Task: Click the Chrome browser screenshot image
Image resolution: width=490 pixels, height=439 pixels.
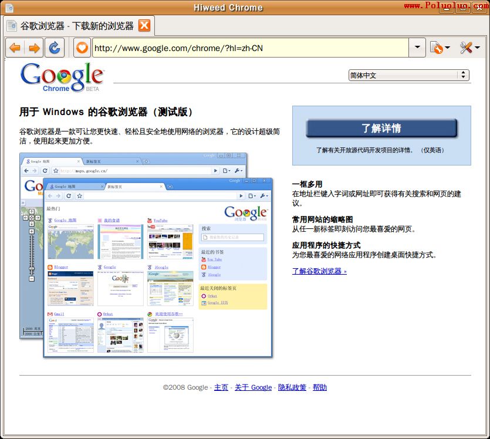Action: pos(146,255)
